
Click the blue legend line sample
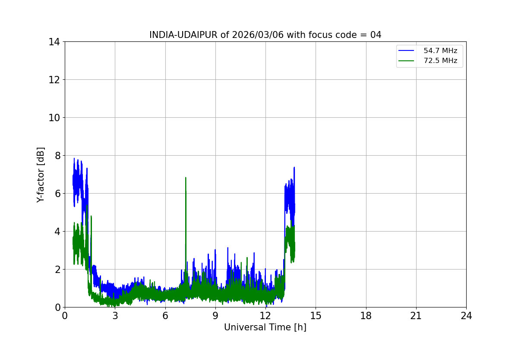click(407, 51)
